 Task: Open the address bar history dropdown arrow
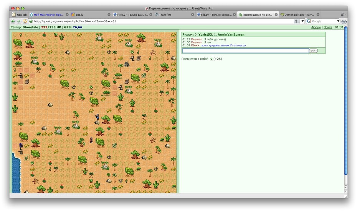pos(302,21)
